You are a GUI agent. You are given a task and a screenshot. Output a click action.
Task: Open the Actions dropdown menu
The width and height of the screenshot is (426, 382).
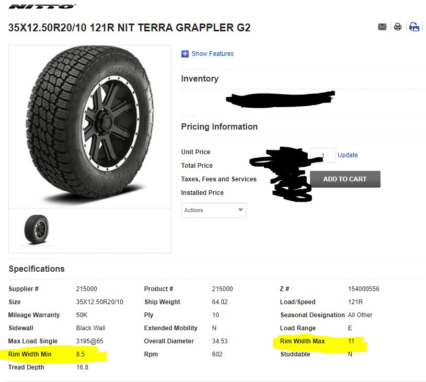click(x=214, y=210)
